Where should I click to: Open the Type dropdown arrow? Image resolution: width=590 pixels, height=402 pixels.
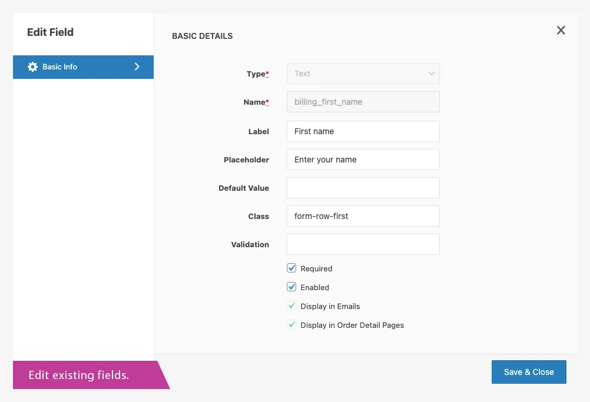(x=430, y=74)
